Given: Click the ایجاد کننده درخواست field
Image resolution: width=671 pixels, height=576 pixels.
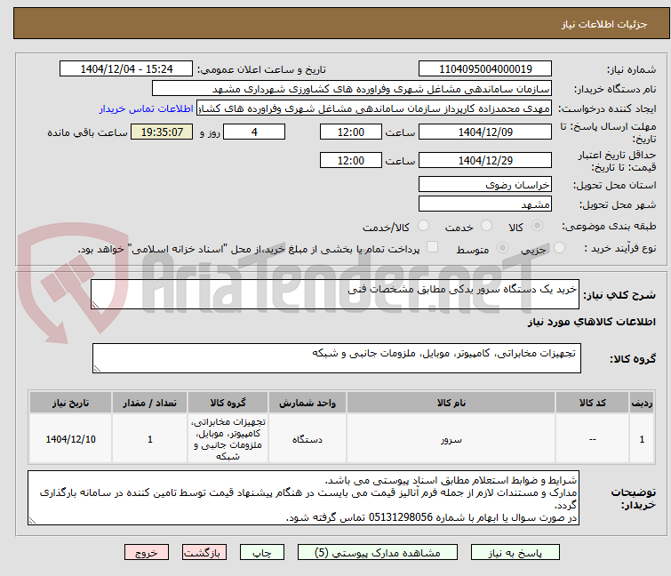Looking at the screenshot, I should click(374, 108).
